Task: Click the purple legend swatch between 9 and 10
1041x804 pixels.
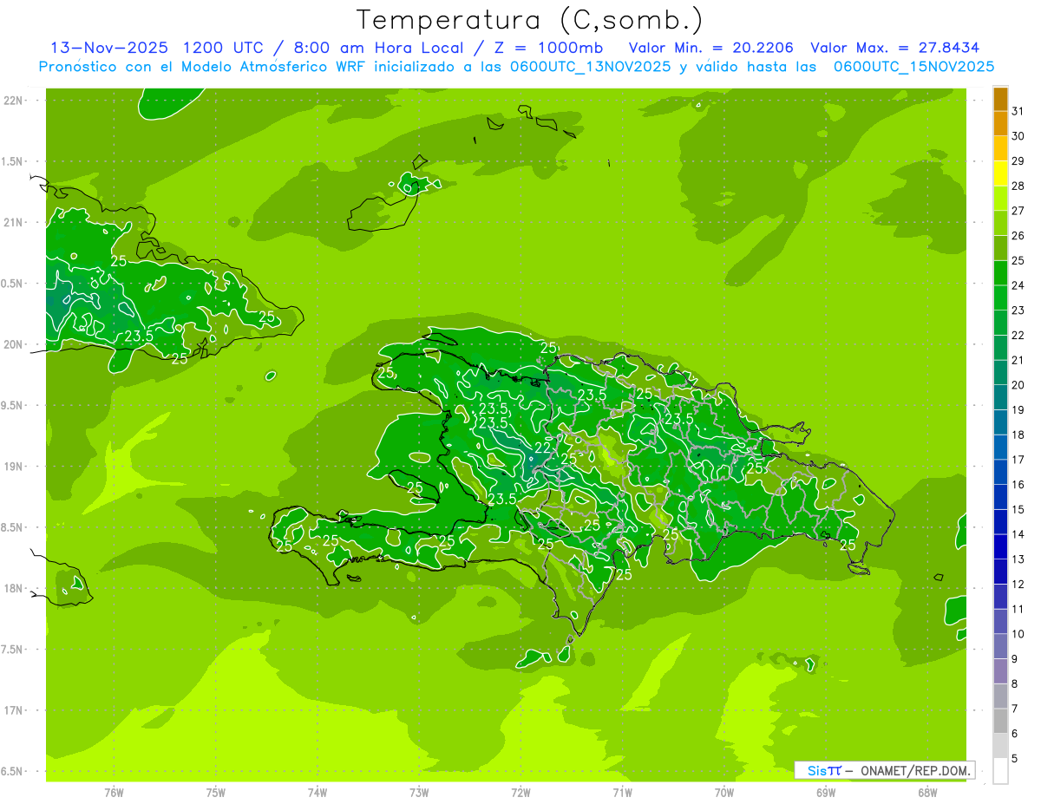Action: tap(1000, 647)
